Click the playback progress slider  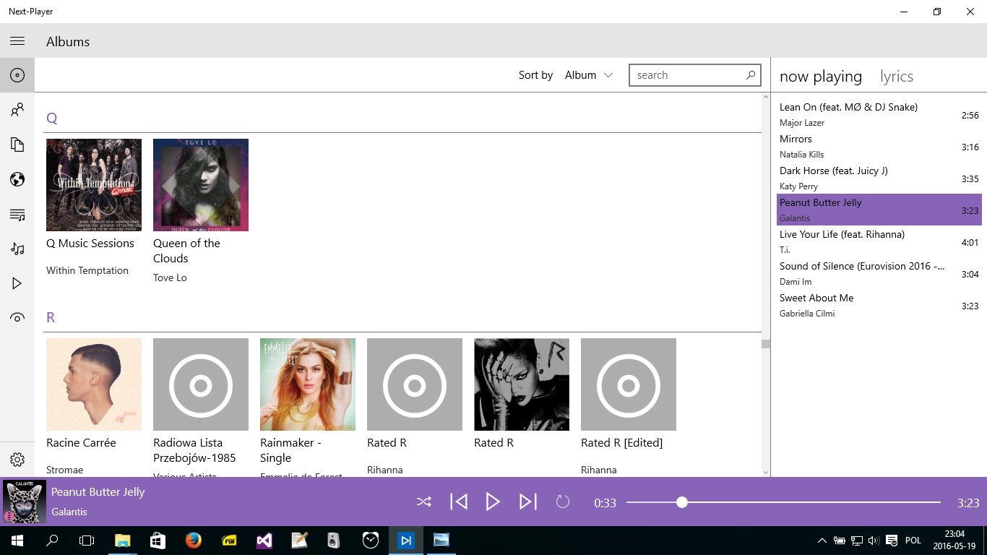pos(783,502)
